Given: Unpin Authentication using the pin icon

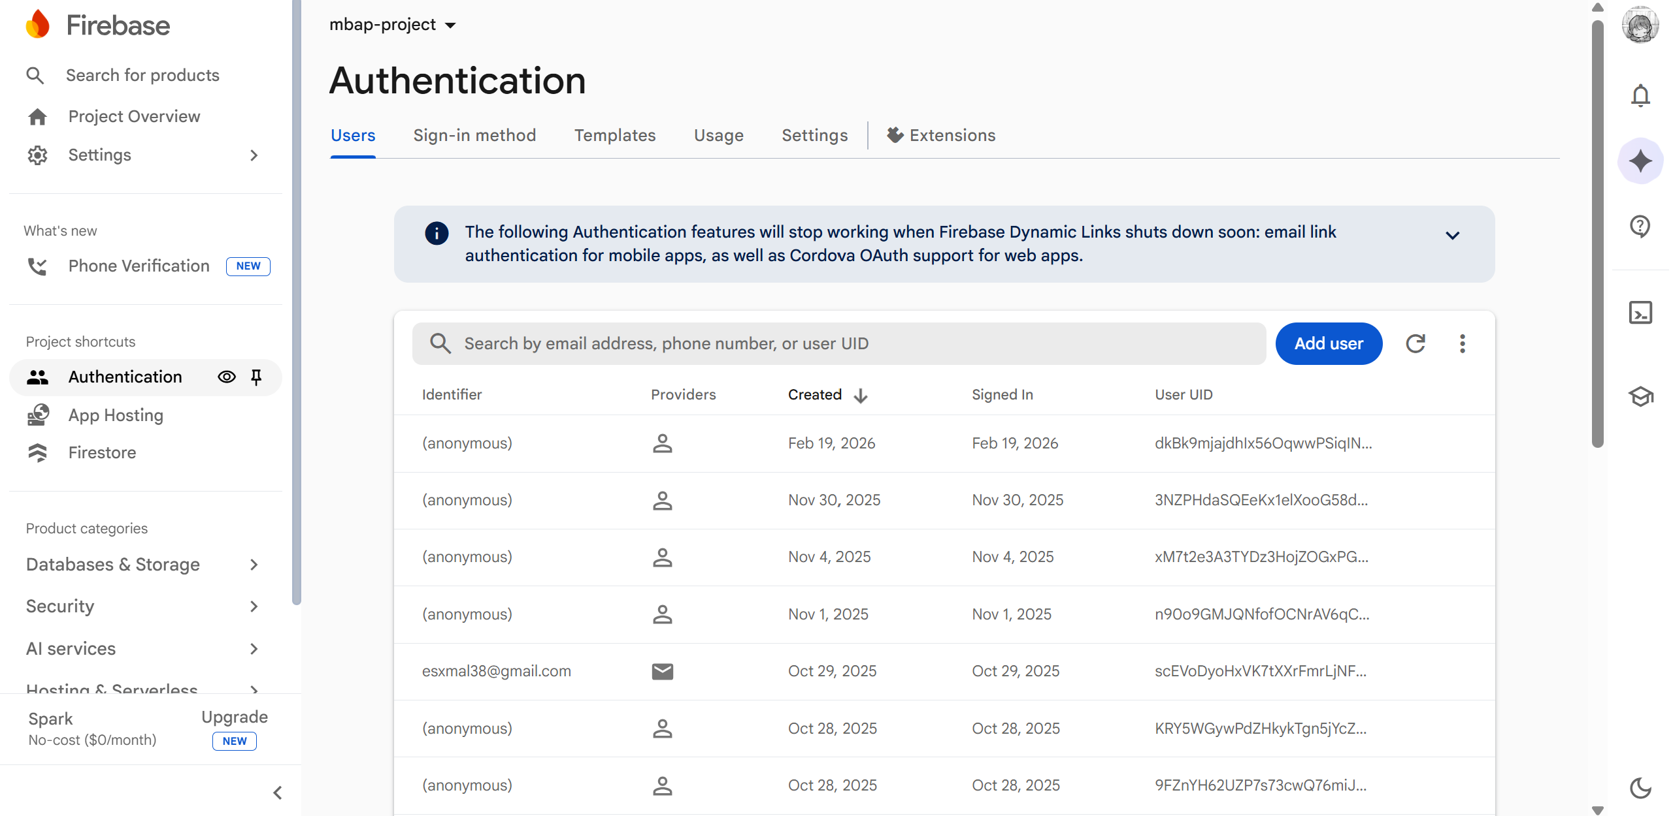Looking at the screenshot, I should tap(256, 377).
